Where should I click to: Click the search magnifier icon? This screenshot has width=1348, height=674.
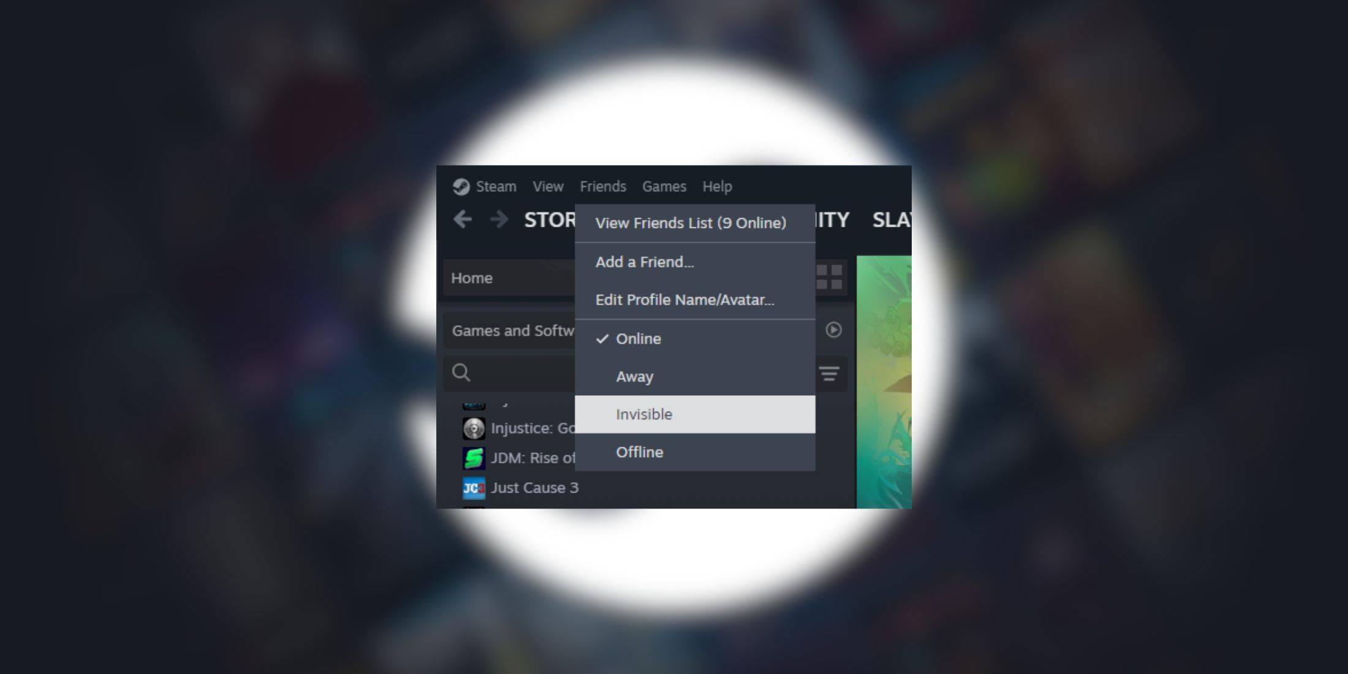461,371
